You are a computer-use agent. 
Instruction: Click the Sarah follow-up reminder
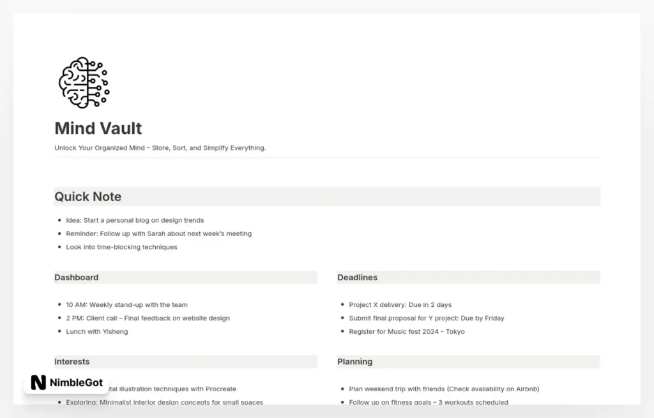point(158,234)
